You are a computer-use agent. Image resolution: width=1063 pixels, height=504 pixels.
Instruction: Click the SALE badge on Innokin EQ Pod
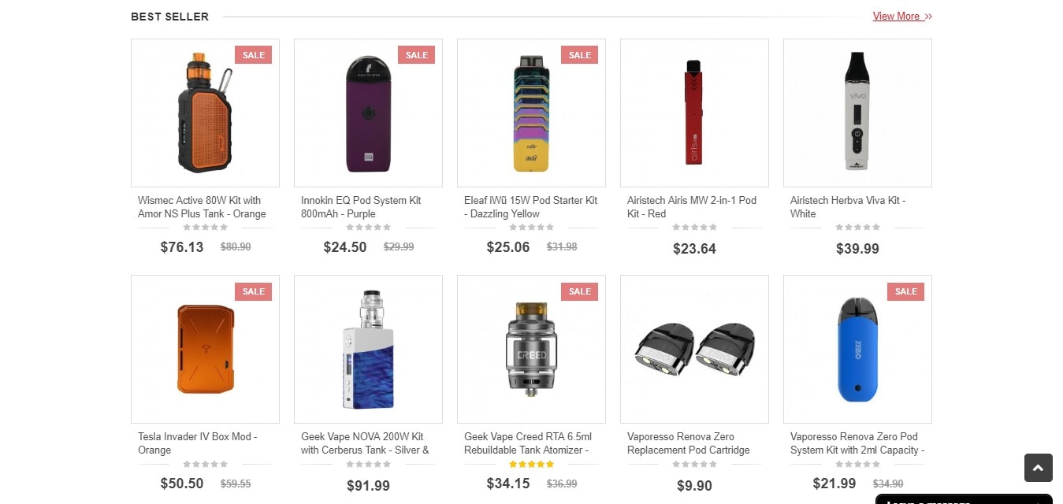coord(416,55)
